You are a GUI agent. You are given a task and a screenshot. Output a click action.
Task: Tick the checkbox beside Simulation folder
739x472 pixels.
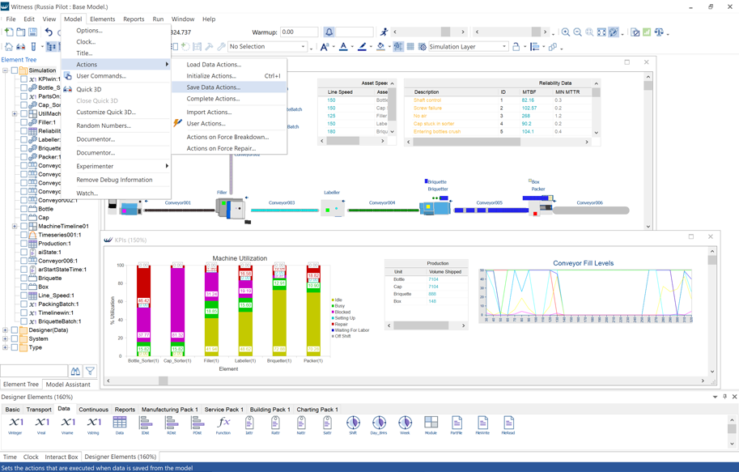pyautogui.click(x=15, y=70)
